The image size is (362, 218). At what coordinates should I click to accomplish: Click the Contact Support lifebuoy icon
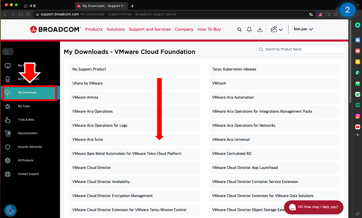coord(7,174)
